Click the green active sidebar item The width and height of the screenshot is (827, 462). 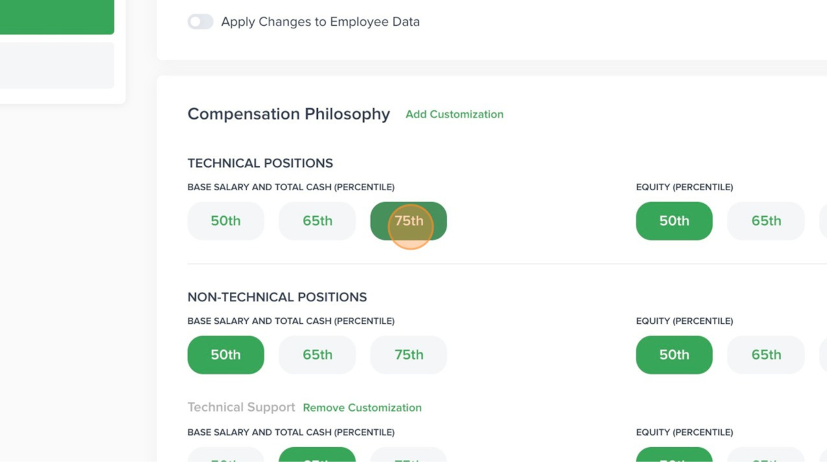(x=57, y=17)
